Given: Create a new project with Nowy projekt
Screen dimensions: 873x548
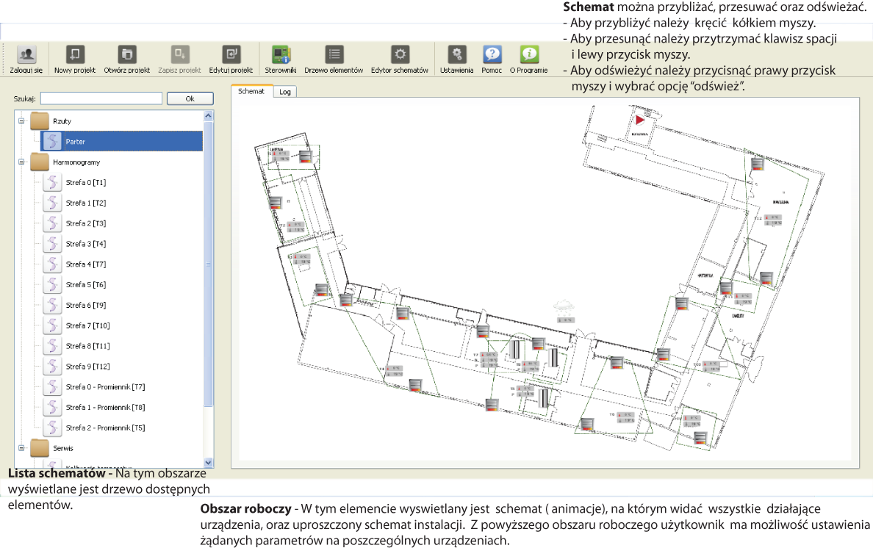Looking at the screenshot, I should pyautogui.click(x=75, y=54).
